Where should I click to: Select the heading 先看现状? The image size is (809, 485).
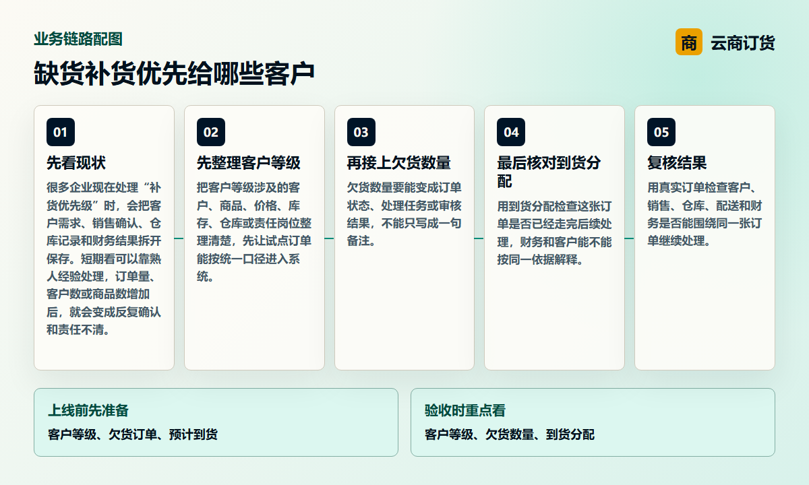[76, 163]
